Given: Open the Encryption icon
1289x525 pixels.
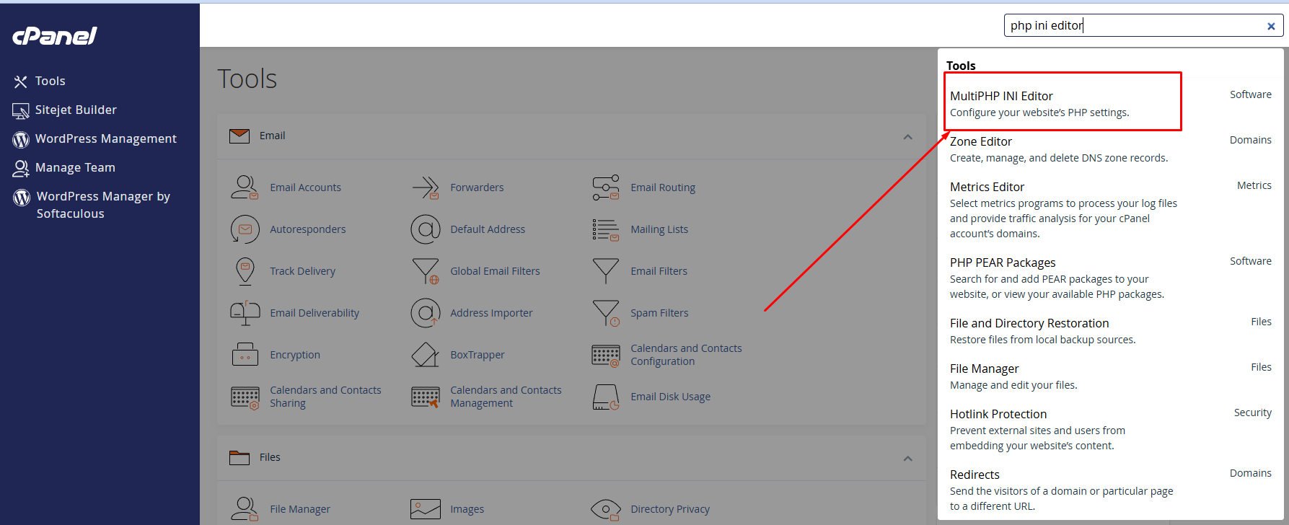Looking at the screenshot, I should (245, 355).
